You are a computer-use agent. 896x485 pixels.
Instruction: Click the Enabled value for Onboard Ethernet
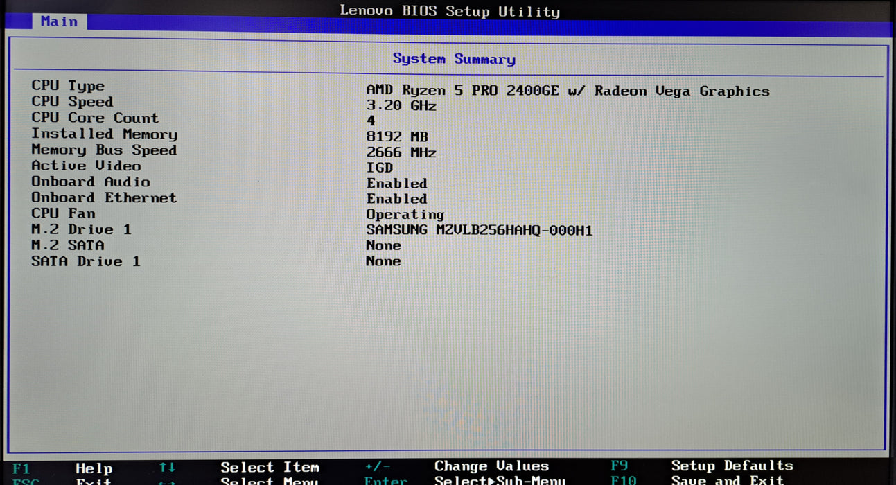[396, 199]
